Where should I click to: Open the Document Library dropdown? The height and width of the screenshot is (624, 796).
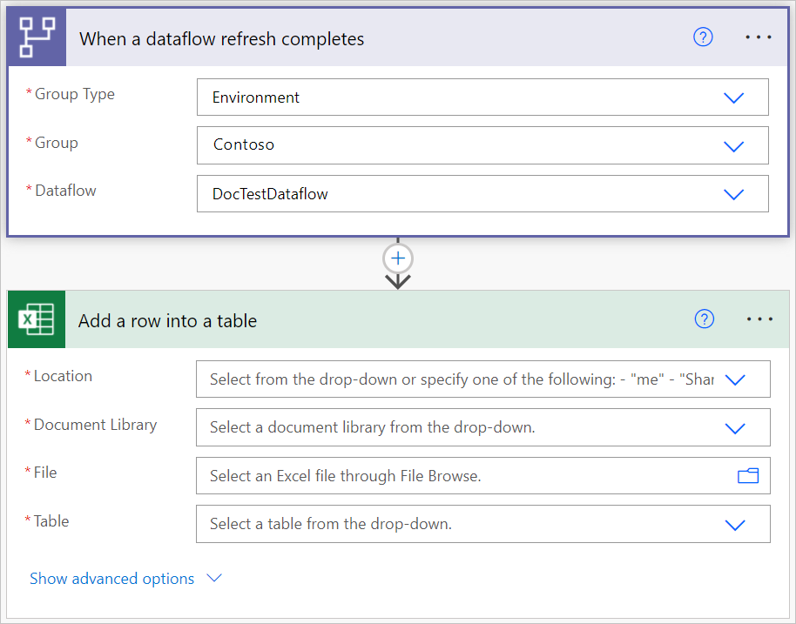tap(735, 427)
